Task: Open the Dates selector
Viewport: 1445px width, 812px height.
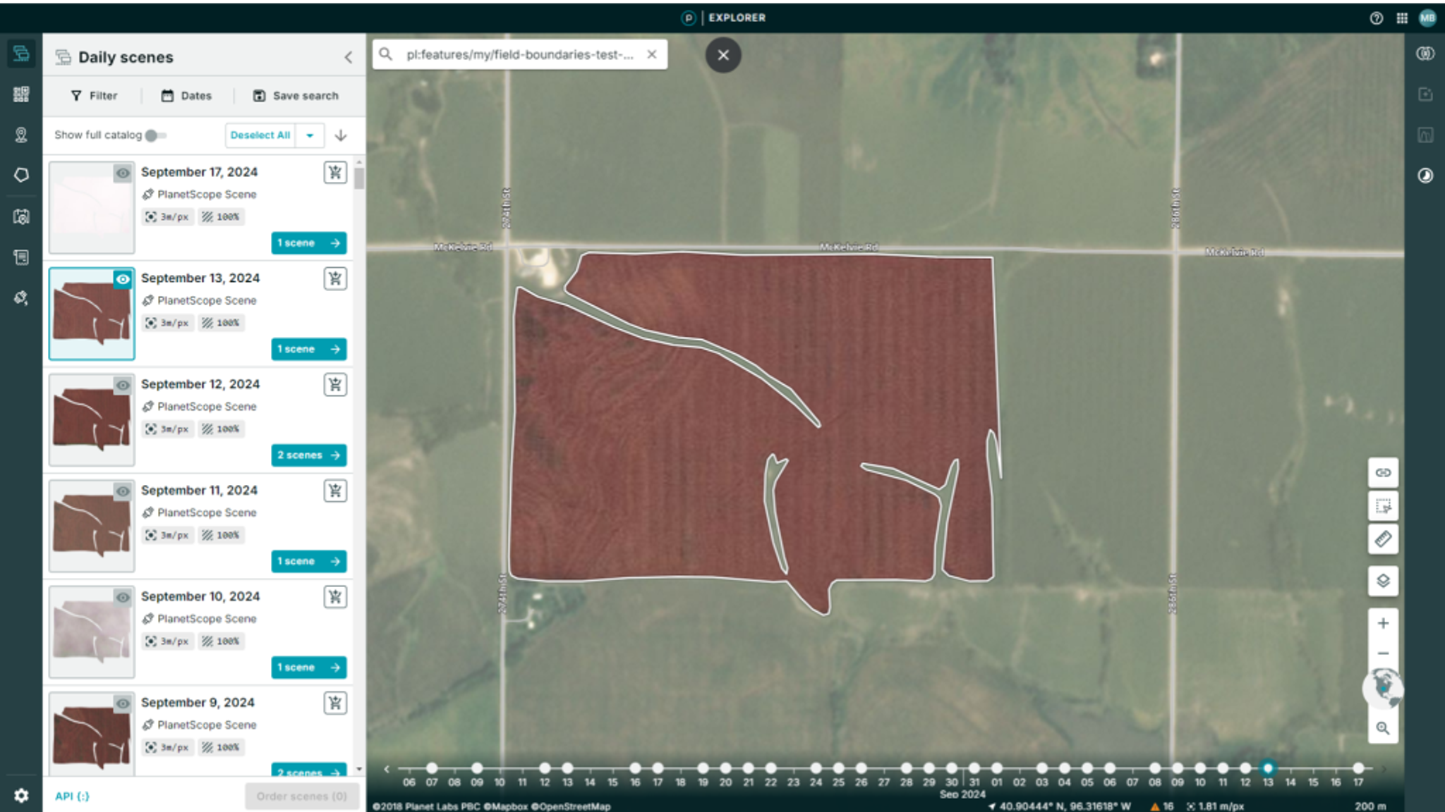Action: [186, 96]
